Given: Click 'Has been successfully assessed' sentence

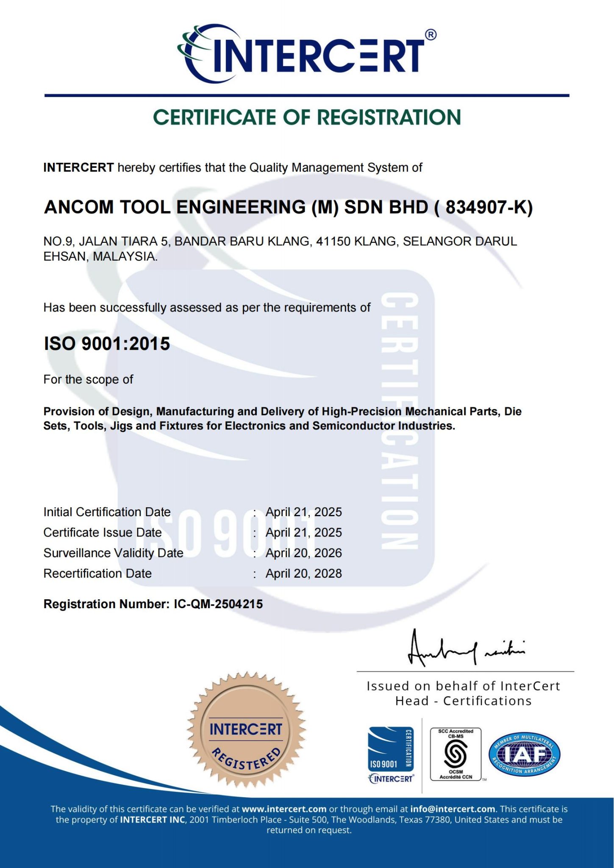Looking at the screenshot, I should 207,308.
